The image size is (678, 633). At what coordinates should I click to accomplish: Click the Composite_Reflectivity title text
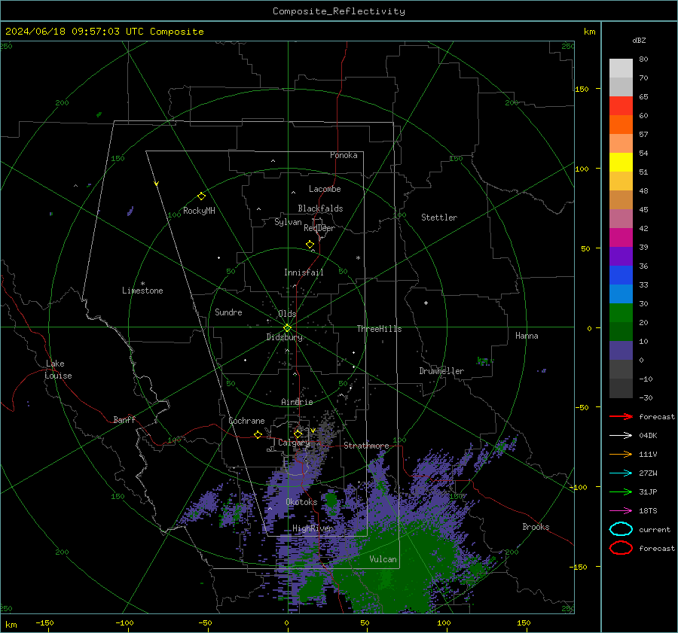click(338, 11)
